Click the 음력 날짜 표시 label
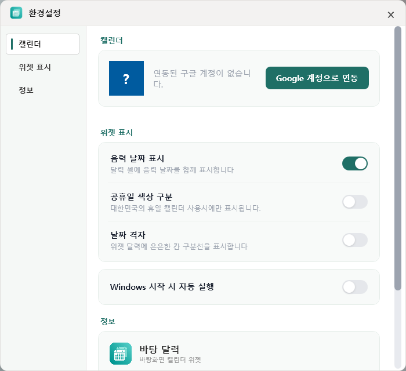Screen dimensions: 406x371 click(137, 159)
